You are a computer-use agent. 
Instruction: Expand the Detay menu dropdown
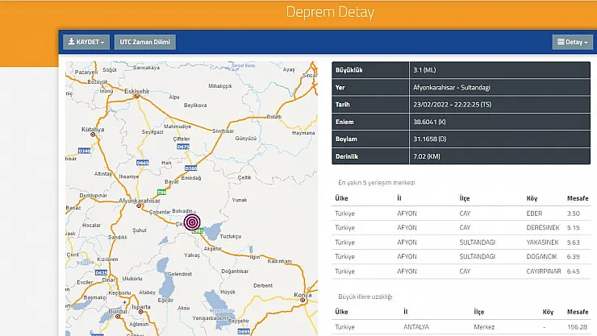click(571, 42)
